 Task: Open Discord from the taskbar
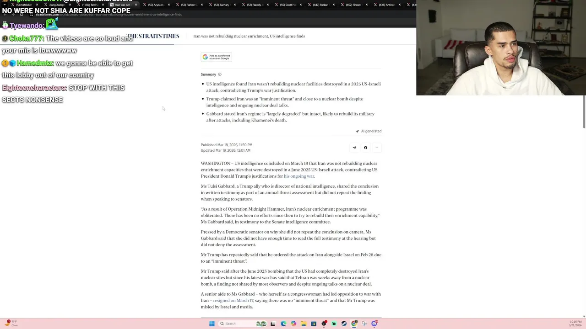(x=374, y=324)
